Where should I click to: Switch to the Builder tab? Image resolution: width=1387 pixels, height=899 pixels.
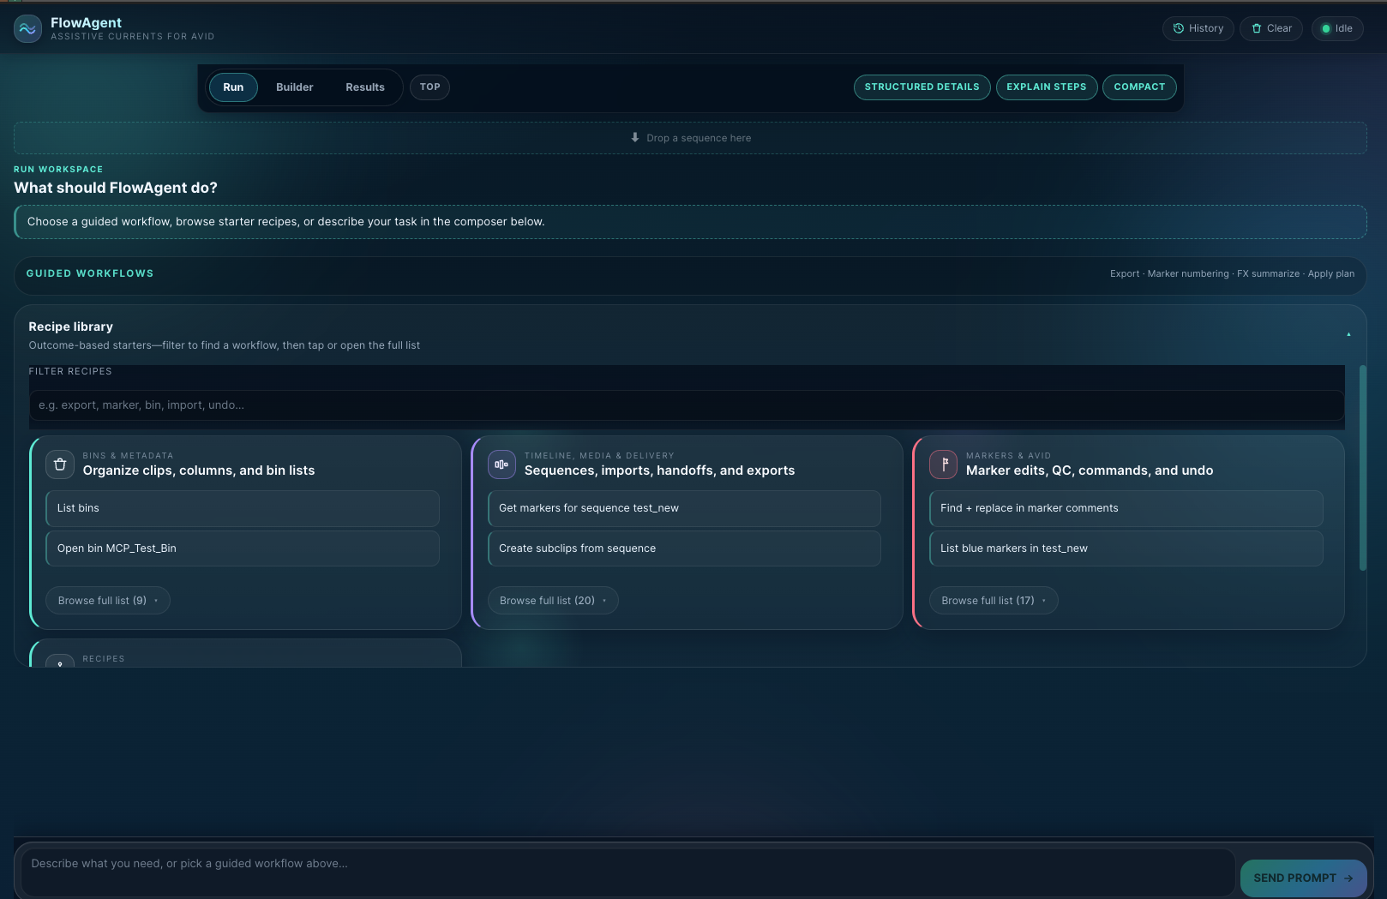coord(295,87)
